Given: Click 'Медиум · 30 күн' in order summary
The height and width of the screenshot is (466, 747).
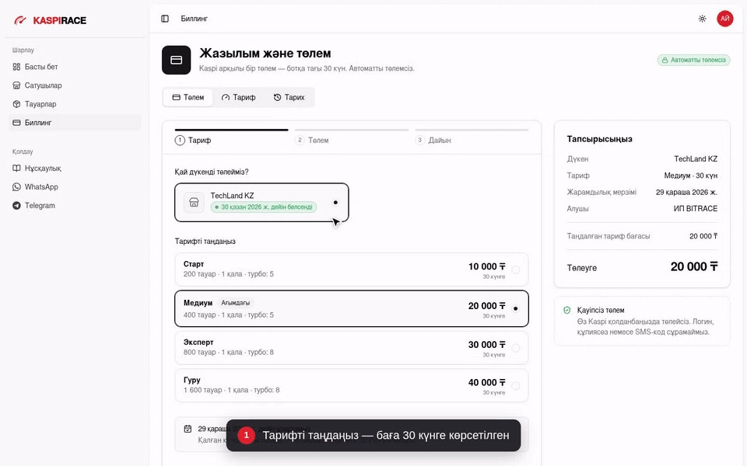Looking at the screenshot, I should pyautogui.click(x=691, y=176).
